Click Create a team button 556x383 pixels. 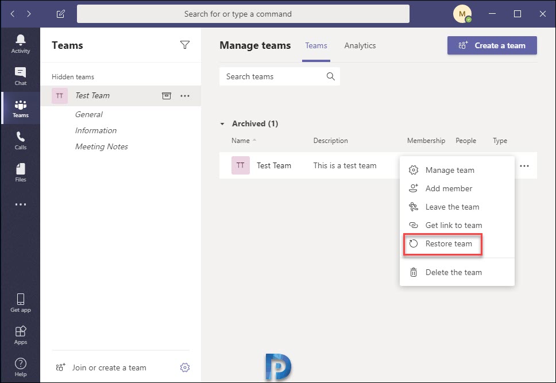click(x=492, y=45)
